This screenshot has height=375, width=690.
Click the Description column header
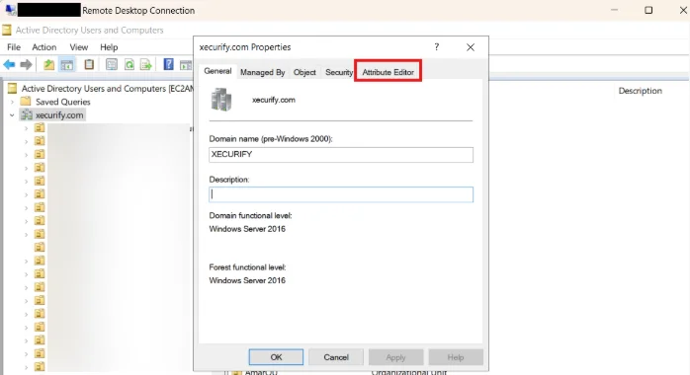(640, 91)
